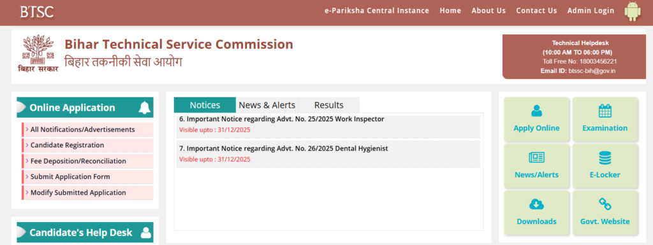Viewport: 653px width, 245px height.
Task: Click the bell icon beside Online Application
Action: tap(145, 108)
